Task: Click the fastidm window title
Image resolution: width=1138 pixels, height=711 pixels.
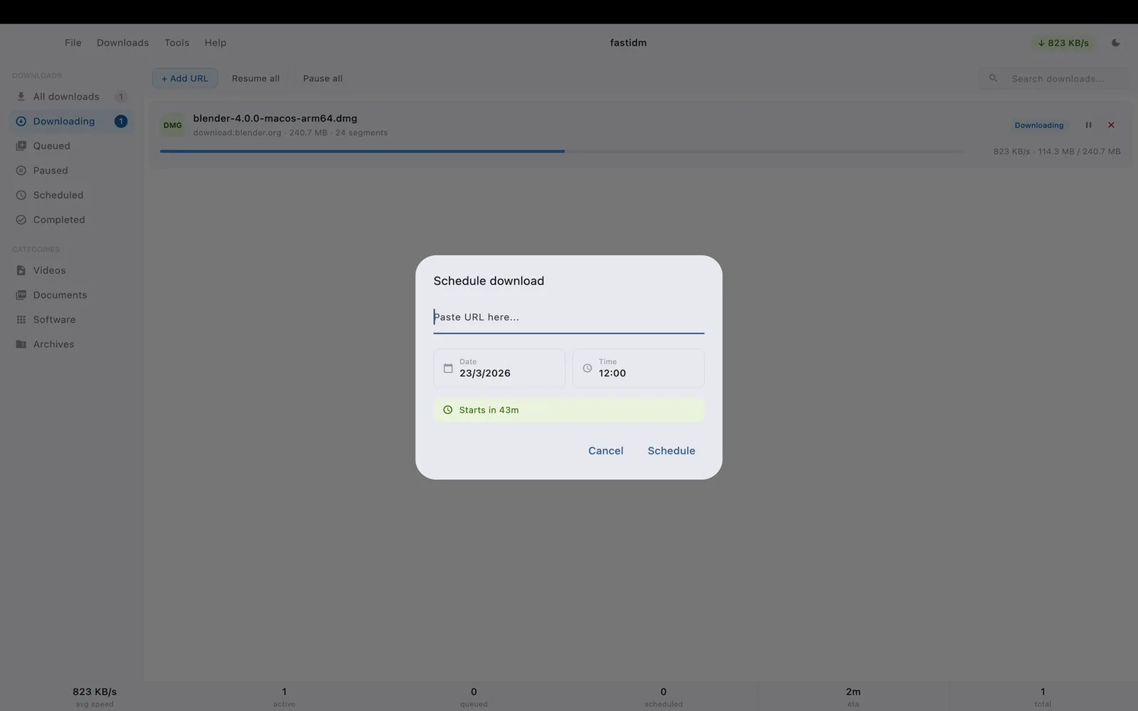Action: [628, 43]
